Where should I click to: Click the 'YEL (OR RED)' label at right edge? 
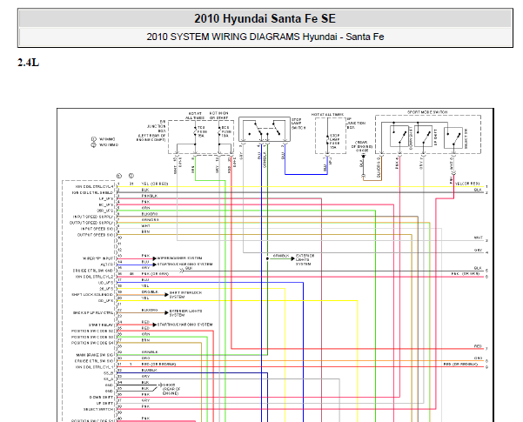point(467,184)
